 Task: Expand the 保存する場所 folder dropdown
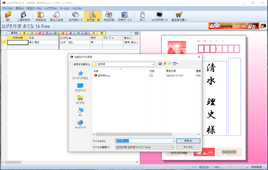click(153, 64)
